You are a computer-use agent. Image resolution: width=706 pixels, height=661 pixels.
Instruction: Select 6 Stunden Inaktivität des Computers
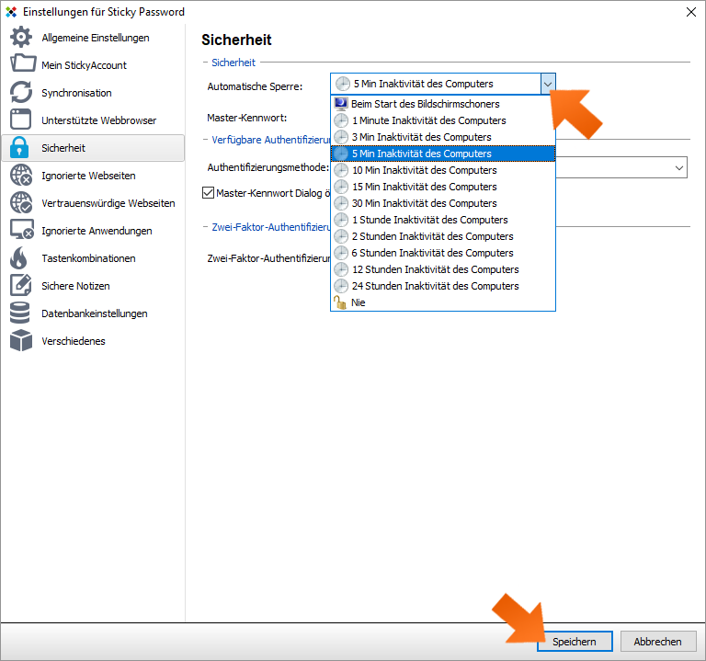coord(443,253)
